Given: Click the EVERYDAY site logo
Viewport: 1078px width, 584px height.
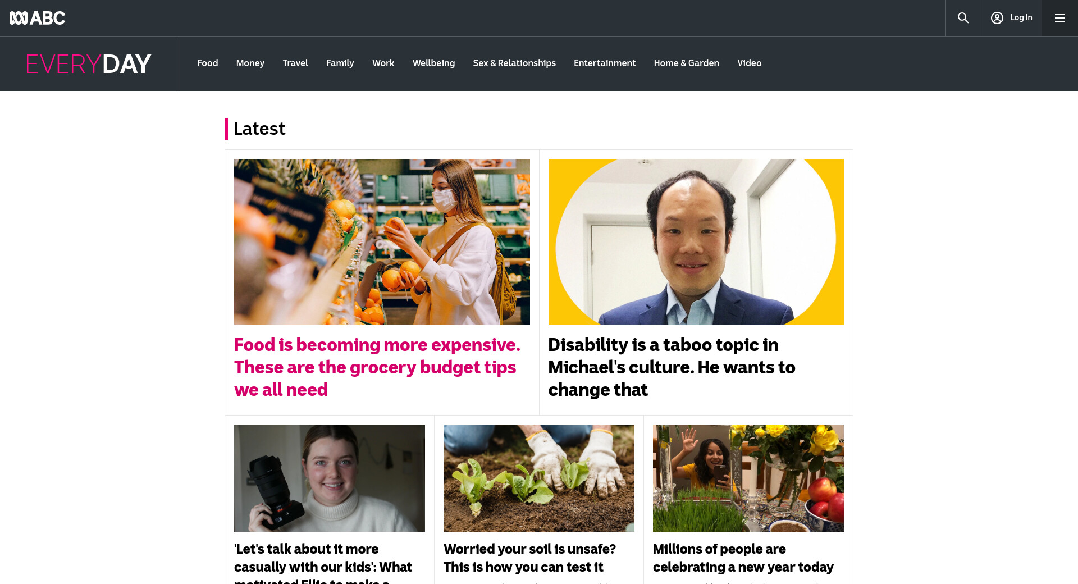Looking at the screenshot, I should click(89, 64).
